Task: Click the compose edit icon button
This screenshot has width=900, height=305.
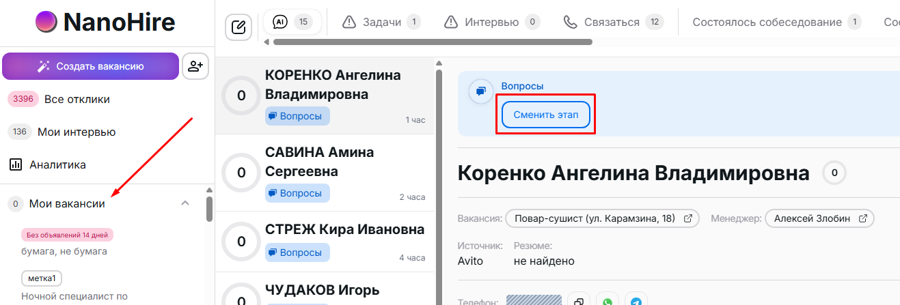Action: (x=238, y=27)
